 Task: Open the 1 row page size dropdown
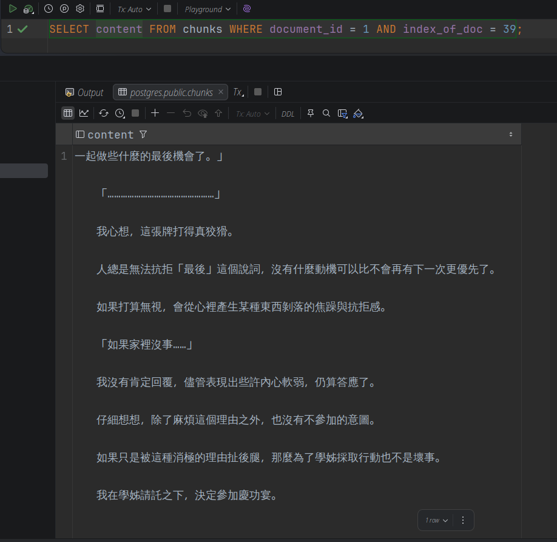(x=436, y=520)
